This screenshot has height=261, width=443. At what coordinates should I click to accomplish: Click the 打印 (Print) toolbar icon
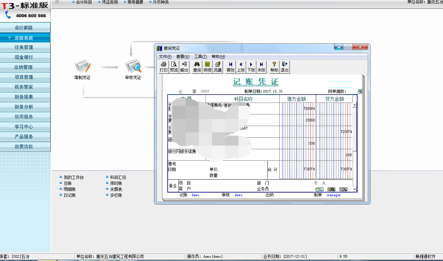point(164,66)
